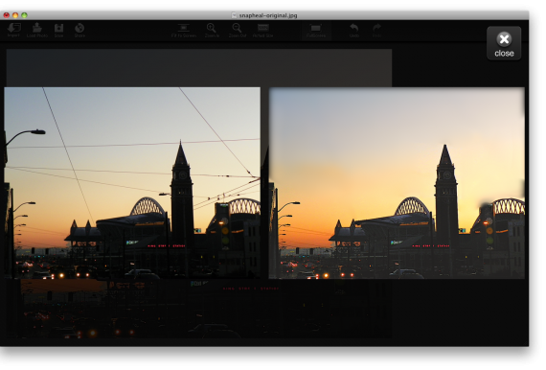
Task: Click the Import toolbar icon
Action: (x=14, y=30)
